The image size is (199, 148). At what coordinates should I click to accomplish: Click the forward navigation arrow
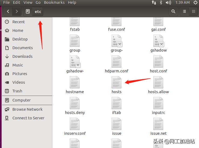pyautogui.click(x=17, y=11)
